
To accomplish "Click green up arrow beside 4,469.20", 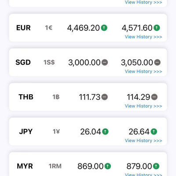I will [x=104, y=28].
